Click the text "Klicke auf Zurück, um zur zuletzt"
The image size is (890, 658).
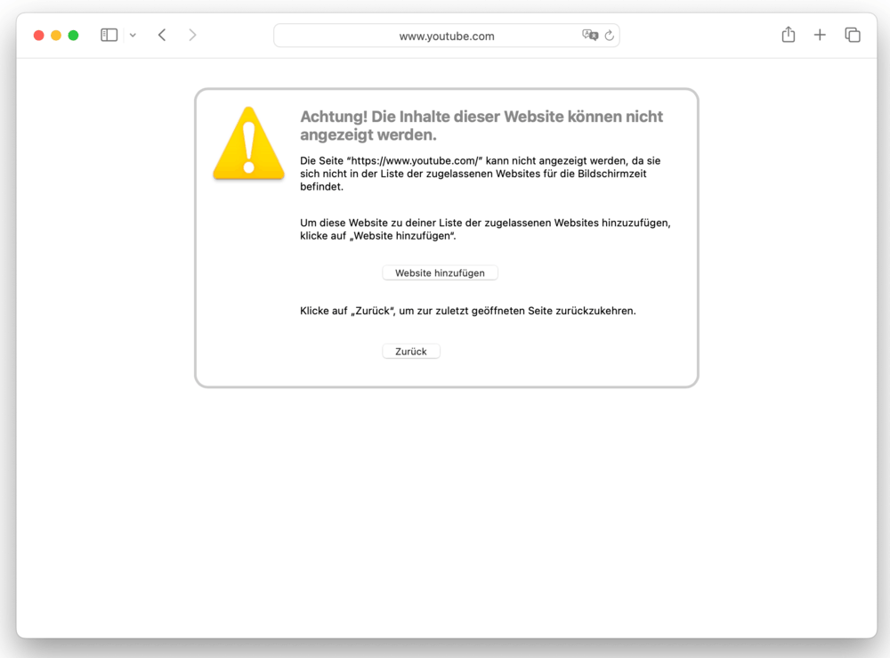pyautogui.click(x=468, y=311)
